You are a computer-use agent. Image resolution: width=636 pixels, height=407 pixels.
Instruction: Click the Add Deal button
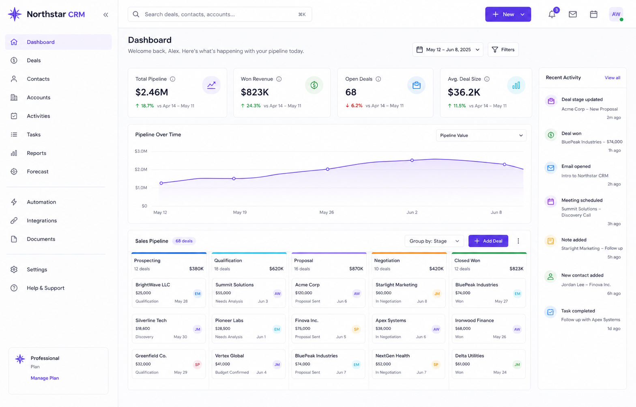488,241
